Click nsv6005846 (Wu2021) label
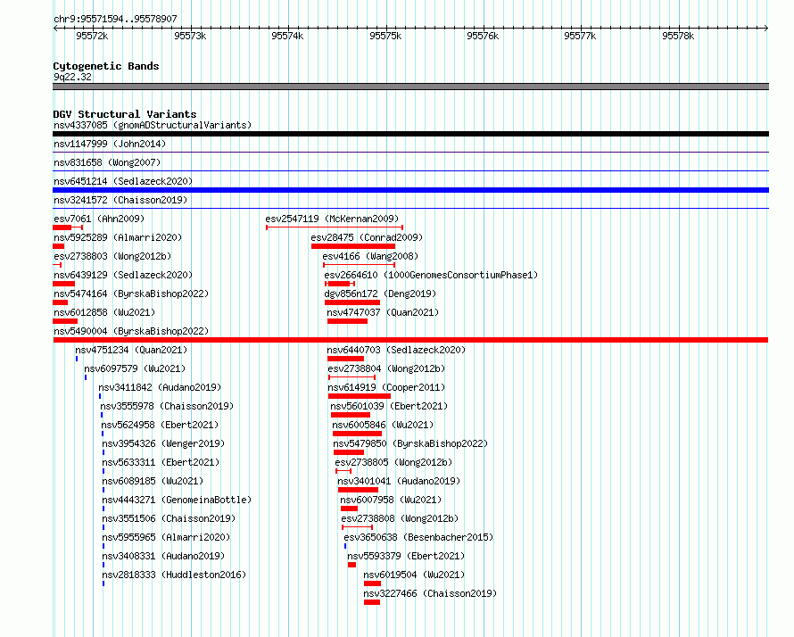This screenshot has width=794, height=637. coord(384,425)
